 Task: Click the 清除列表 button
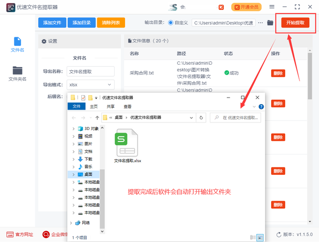coord(111,22)
